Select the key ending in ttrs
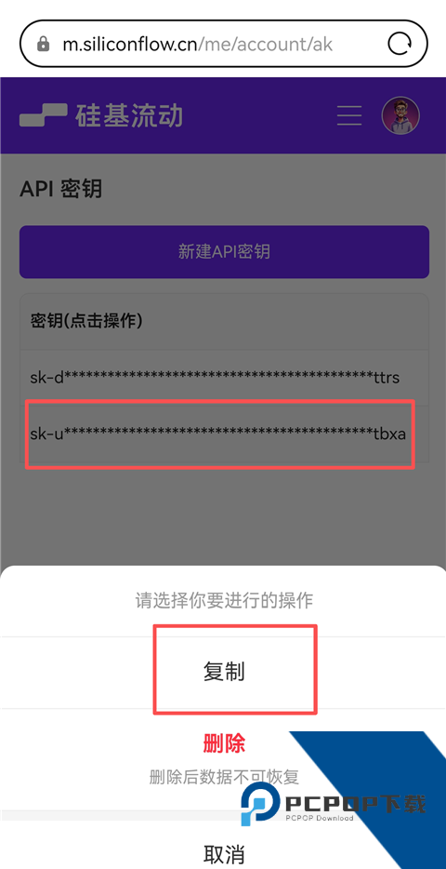The image size is (446, 869). point(224,378)
